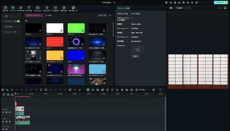
Task: Open the ステッカー (Stickers) panel
Action: click(64, 8)
